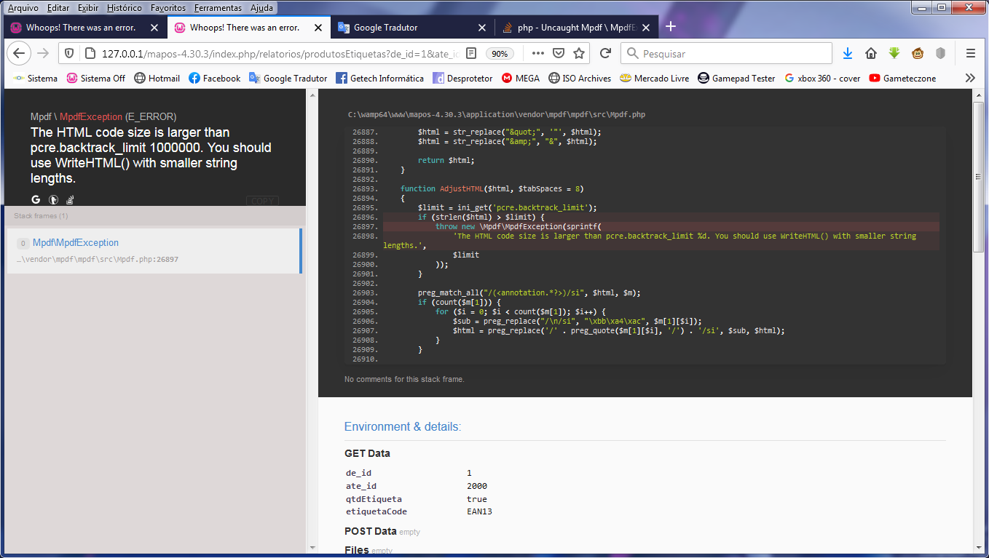Enable Pocket saving for this page
Screen dimensions: 989x558
point(559,53)
